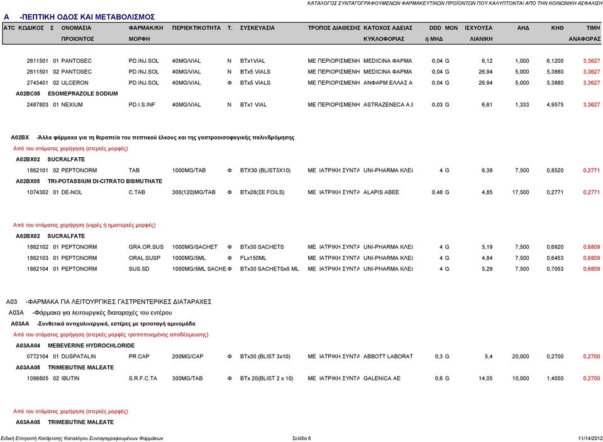Click the 300(120)MG/TAB content cell

pyautogui.click(x=194, y=192)
